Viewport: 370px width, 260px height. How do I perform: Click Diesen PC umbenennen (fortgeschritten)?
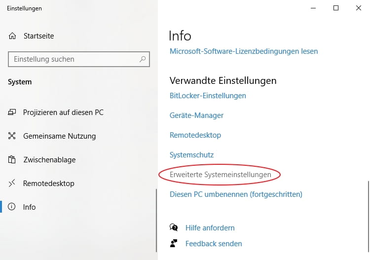235,194
